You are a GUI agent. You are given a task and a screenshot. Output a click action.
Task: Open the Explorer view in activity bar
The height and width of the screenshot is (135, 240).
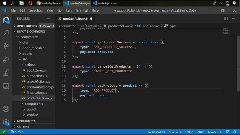point(6,20)
